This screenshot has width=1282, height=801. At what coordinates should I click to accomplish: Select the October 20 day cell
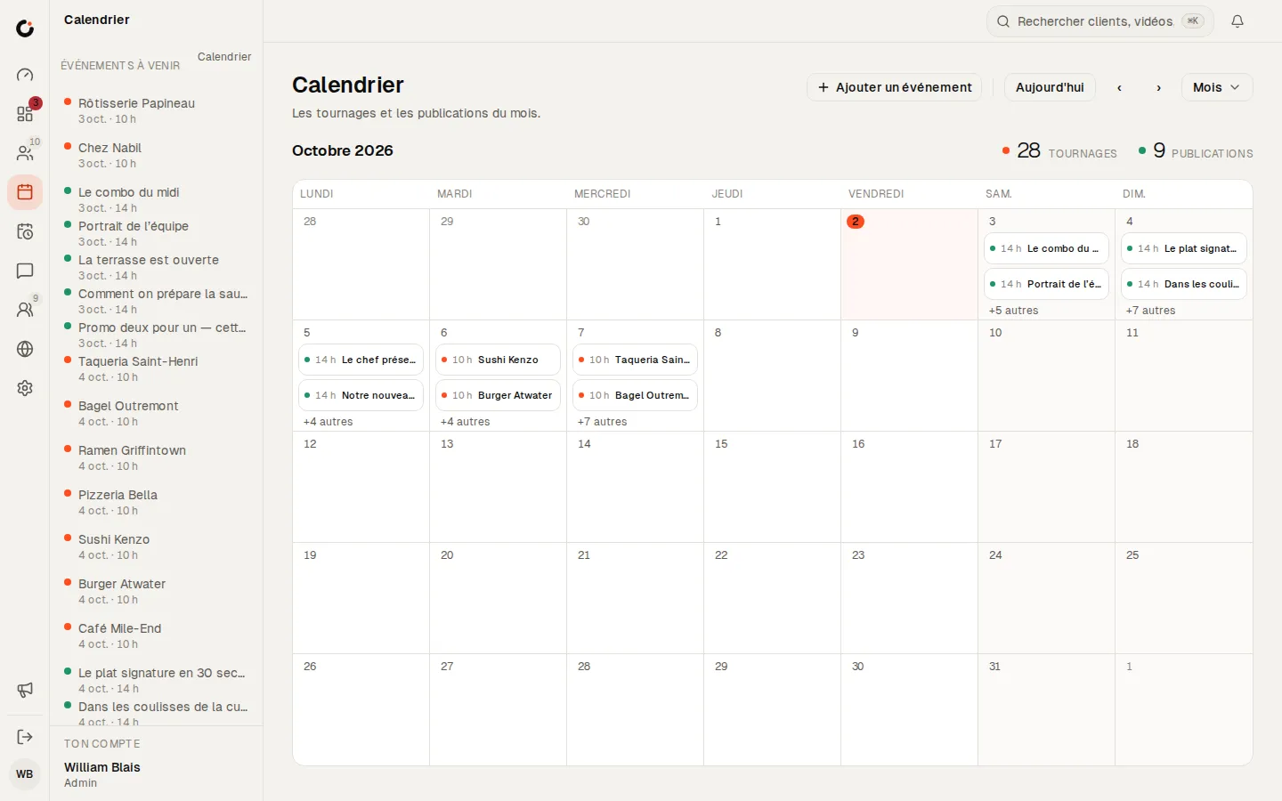tap(498, 598)
